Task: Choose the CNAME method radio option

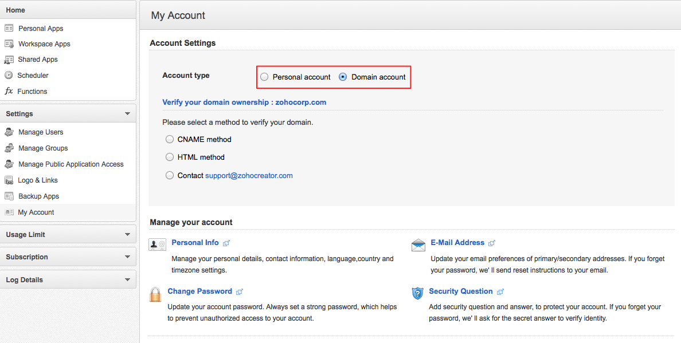Action: 170,139
